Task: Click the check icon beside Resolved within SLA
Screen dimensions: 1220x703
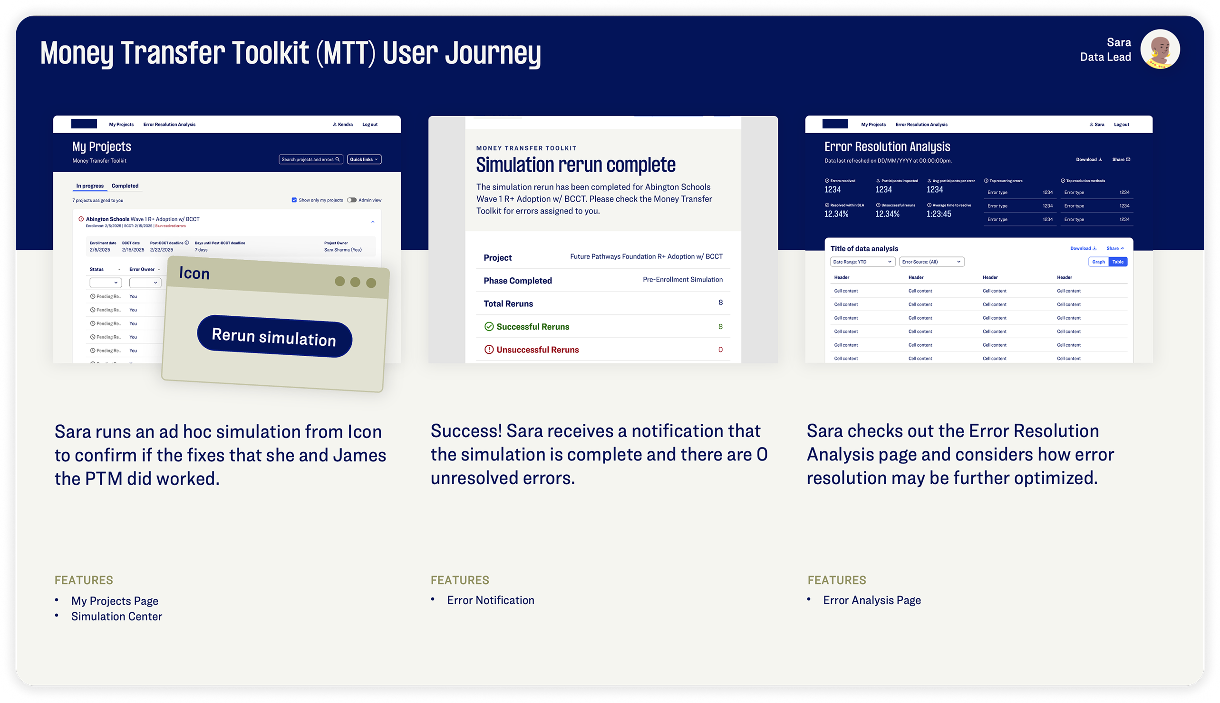Action: click(x=827, y=205)
